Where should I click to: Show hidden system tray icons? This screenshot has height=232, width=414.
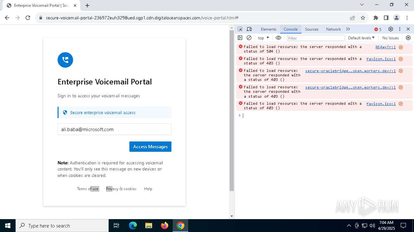click(x=349, y=226)
